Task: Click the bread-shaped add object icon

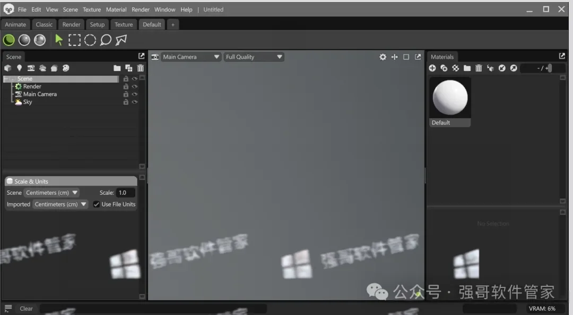Action: tap(54, 68)
